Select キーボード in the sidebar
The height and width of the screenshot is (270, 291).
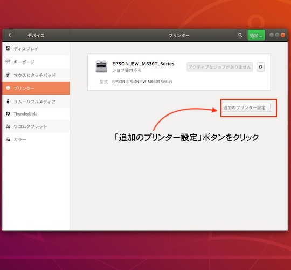(x=36, y=62)
